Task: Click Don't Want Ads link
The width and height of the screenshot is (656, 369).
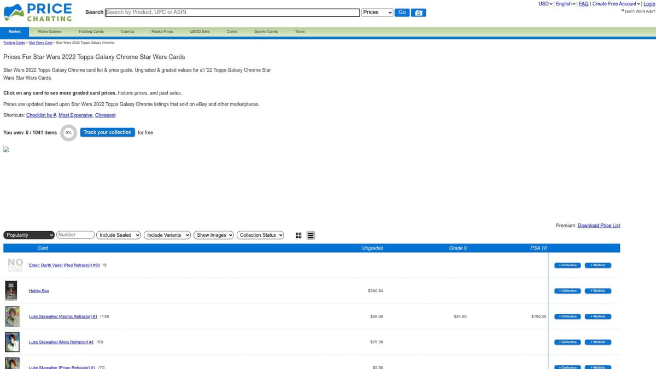Action: click(x=639, y=11)
